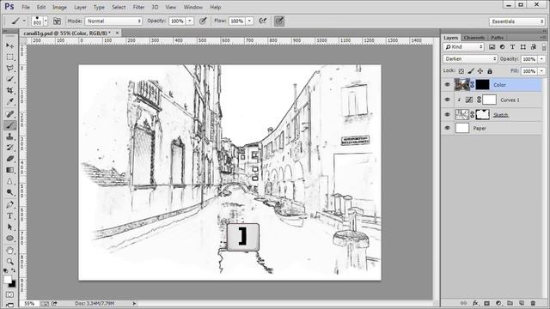Filter layers by type layers icon
The width and height of the screenshot is (550, 309).
point(512,47)
